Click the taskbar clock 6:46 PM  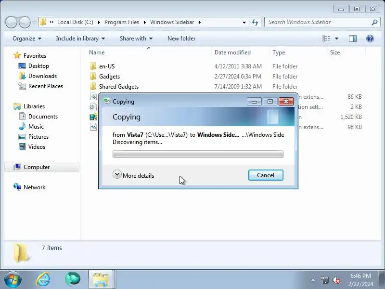(x=360, y=276)
